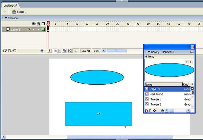Play the symbol preview in Library

click(191, 62)
